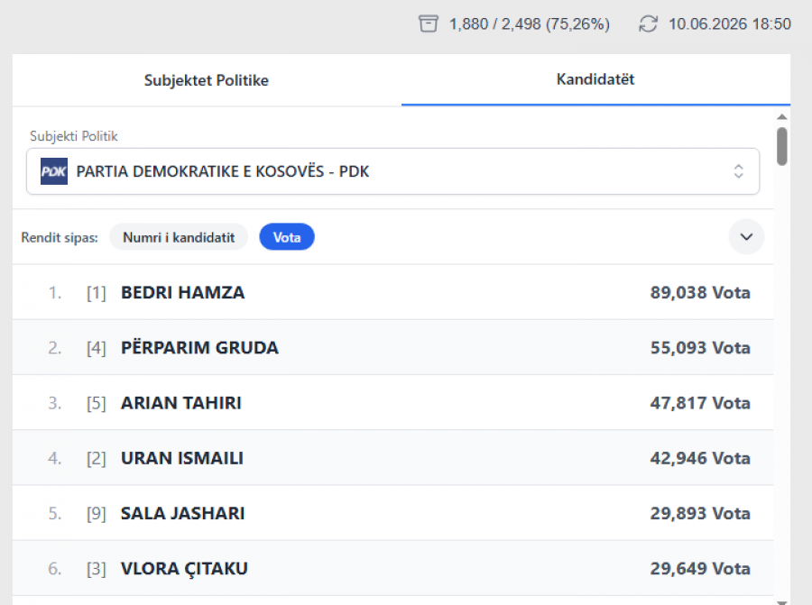Image resolution: width=812 pixels, height=605 pixels.
Task: Select candidate SALA JASHARI
Action: pos(393,513)
